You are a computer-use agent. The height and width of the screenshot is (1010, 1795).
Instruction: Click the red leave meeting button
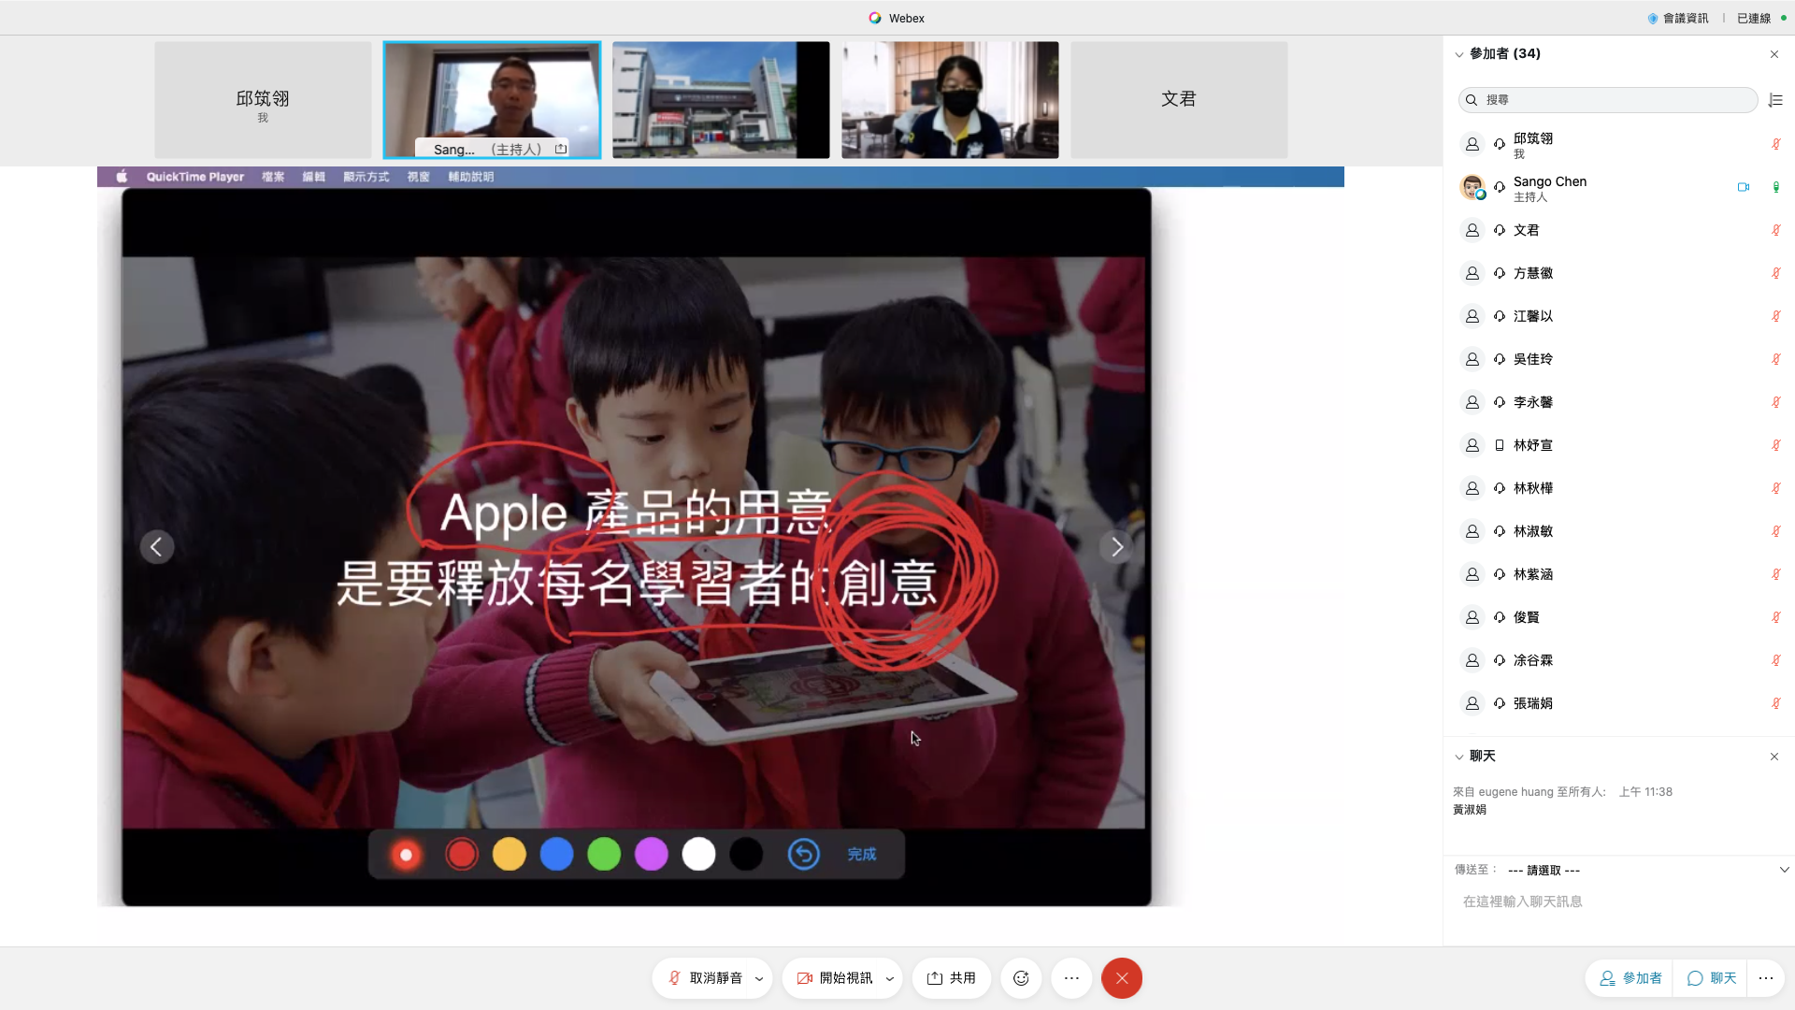(1121, 978)
